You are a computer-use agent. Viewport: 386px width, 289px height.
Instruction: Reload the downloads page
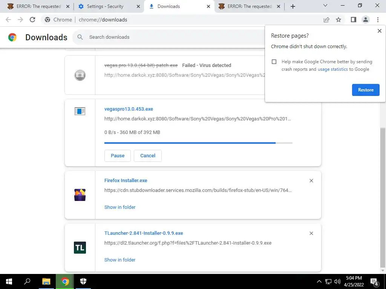click(32, 20)
